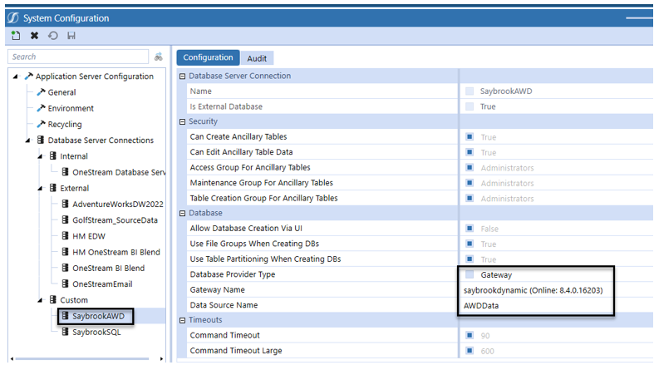Click into the Search input field

[76, 57]
